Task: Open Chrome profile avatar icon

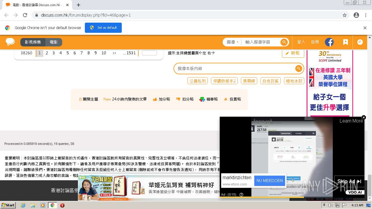Action: (x=356, y=15)
